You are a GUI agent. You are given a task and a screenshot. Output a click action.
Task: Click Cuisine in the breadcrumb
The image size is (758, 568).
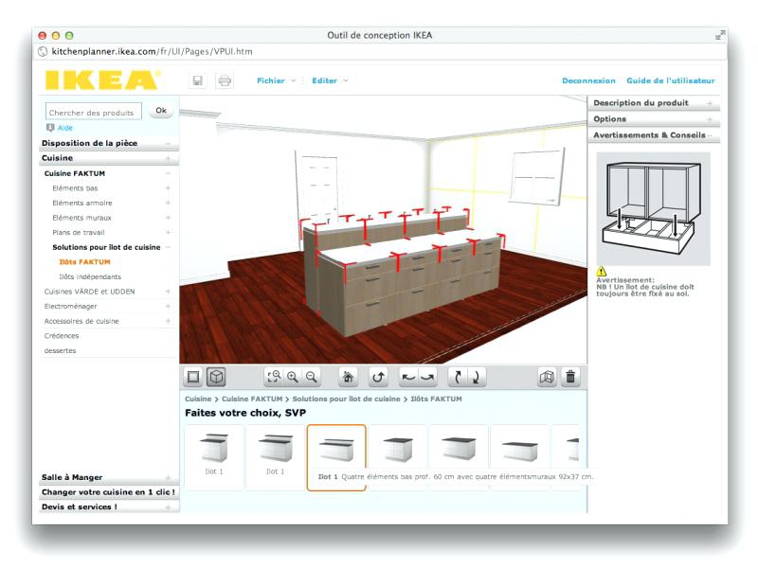tap(198, 399)
